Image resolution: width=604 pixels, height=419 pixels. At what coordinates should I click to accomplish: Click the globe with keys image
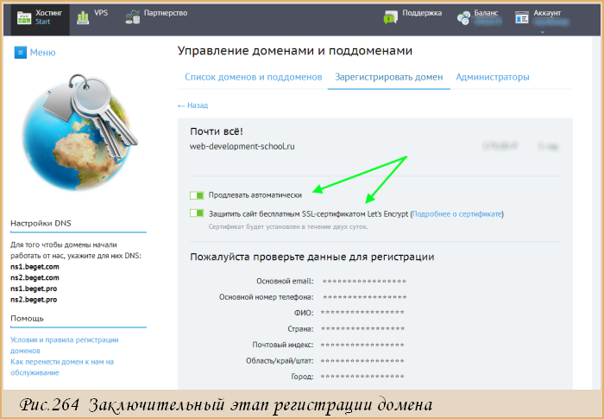(x=79, y=132)
